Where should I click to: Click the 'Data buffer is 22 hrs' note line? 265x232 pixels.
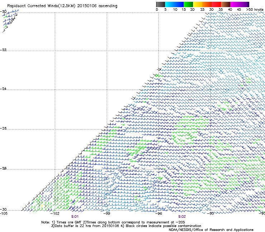tap(126, 226)
